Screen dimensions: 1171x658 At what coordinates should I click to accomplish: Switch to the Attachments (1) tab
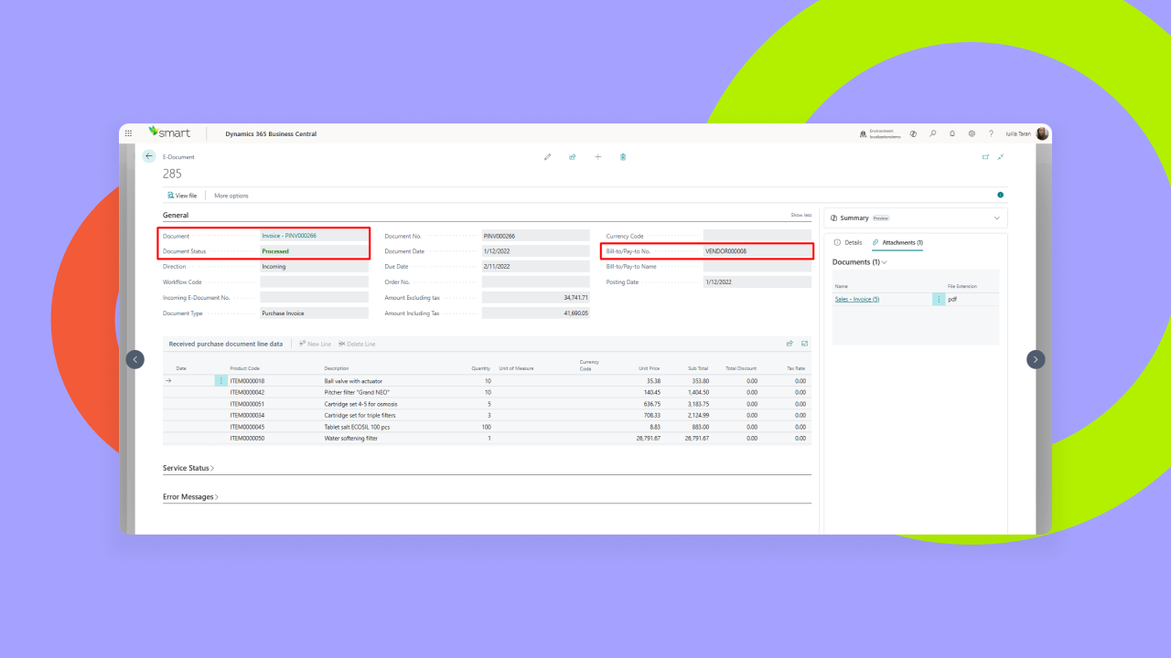point(897,242)
